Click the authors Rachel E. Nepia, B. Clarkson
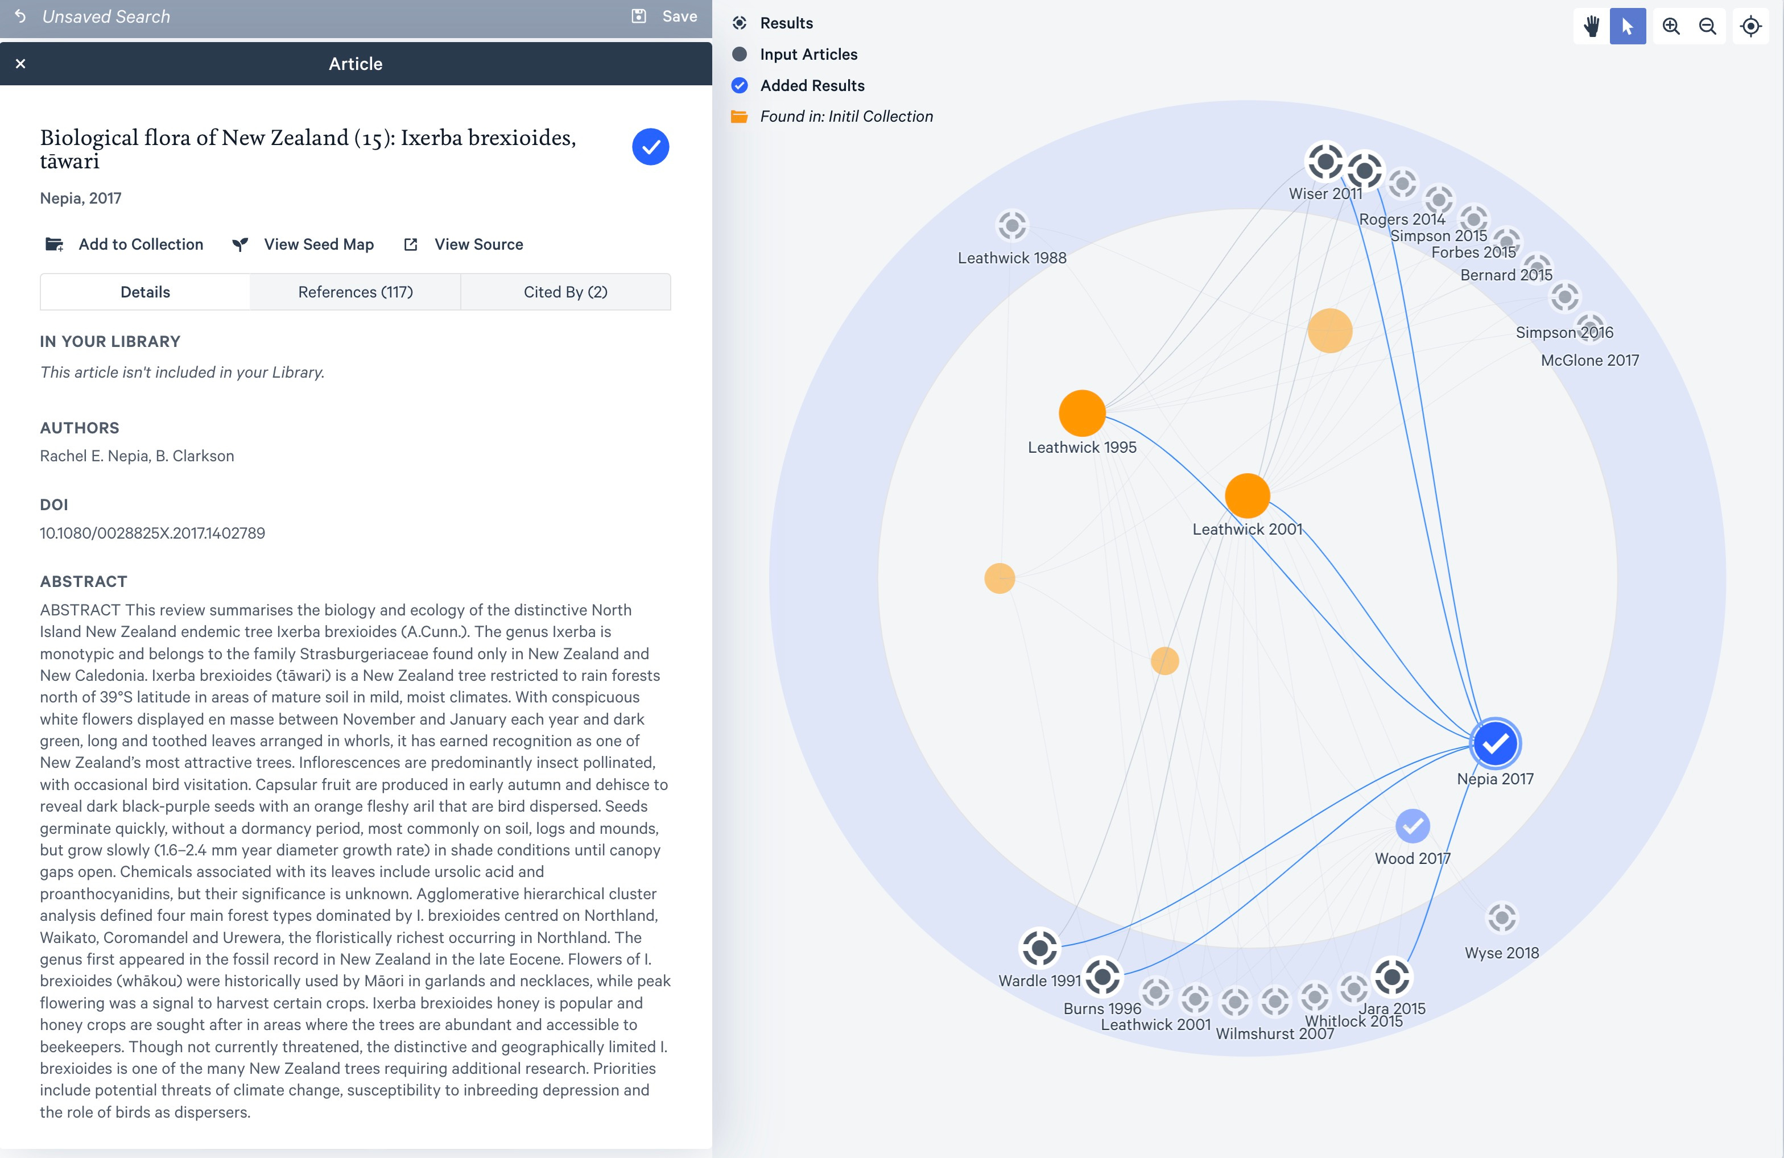Image resolution: width=1784 pixels, height=1158 pixels. (137, 456)
